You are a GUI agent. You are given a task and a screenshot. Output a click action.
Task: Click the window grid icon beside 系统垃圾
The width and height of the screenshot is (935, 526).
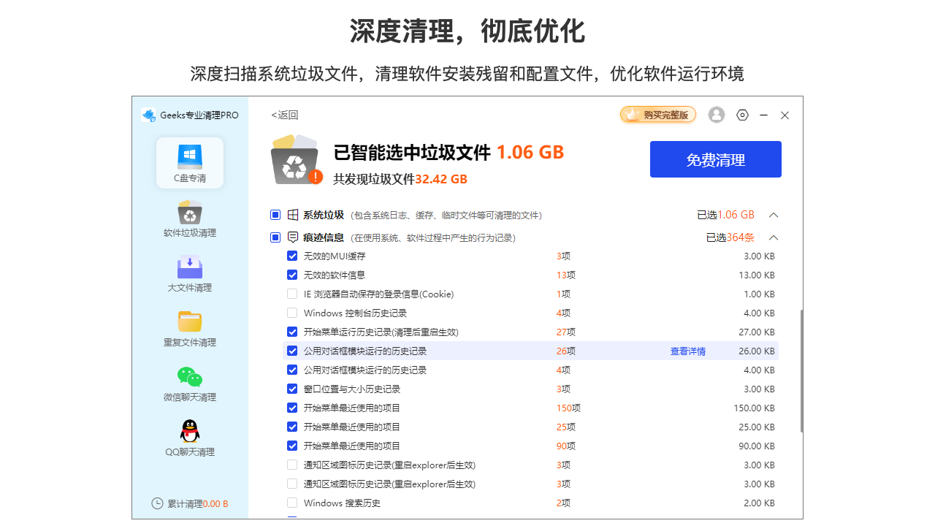point(291,215)
